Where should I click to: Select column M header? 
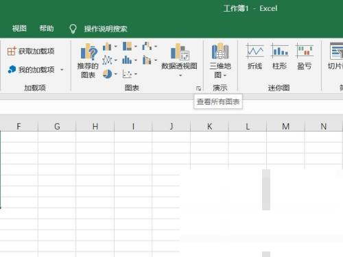tap(285, 126)
